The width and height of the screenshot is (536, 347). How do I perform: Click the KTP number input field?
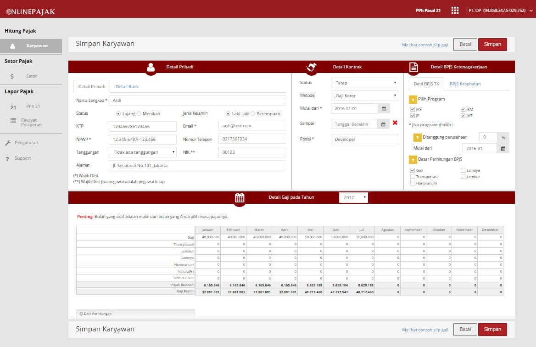pyautogui.click(x=143, y=127)
